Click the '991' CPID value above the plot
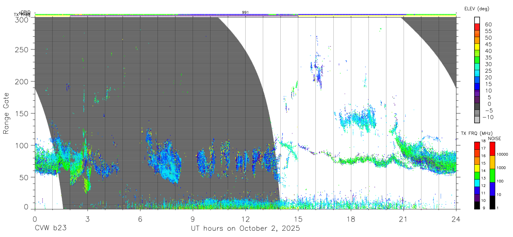The height and width of the screenshot is (237, 513). pos(246,13)
